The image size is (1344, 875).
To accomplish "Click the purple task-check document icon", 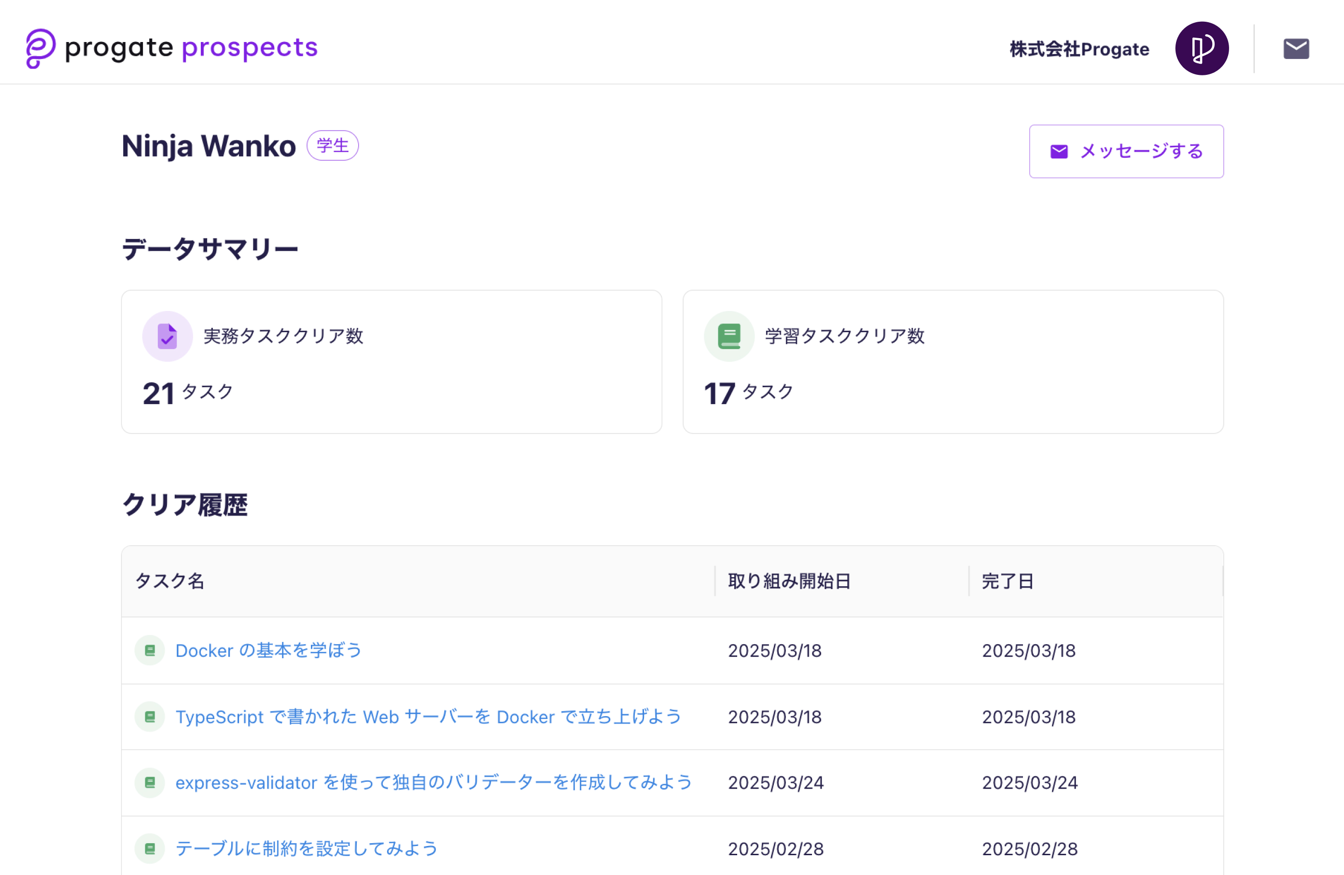I will (x=167, y=336).
